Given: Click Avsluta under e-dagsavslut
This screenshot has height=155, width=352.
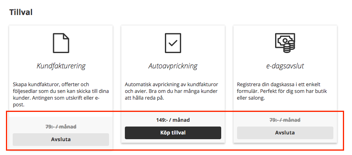Looking at the screenshot, I should tap(285, 133).
